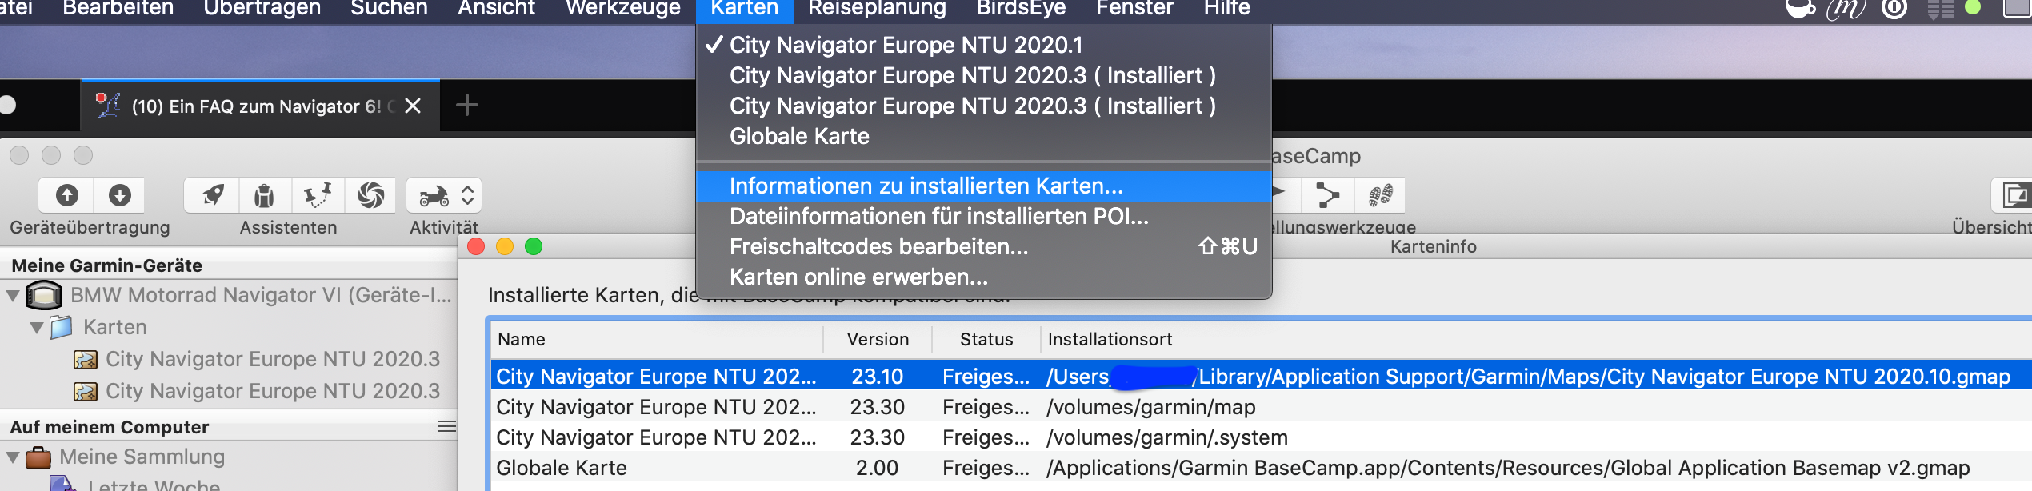Select BMW Motorrad Navigator VI device entry
This screenshot has width=2032, height=491.
click(x=261, y=295)
